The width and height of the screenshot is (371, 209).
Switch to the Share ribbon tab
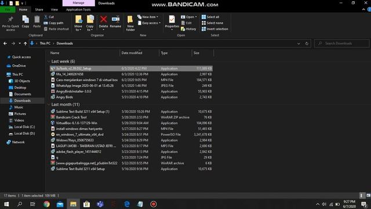click(x=39, y=9)
